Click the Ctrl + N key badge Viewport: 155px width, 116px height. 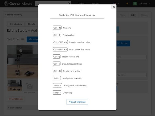pyautogui.click(x=57, y=28)
